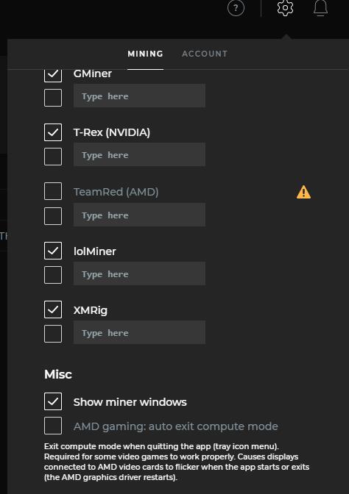Click the Type here field under TeamRed

139,215
